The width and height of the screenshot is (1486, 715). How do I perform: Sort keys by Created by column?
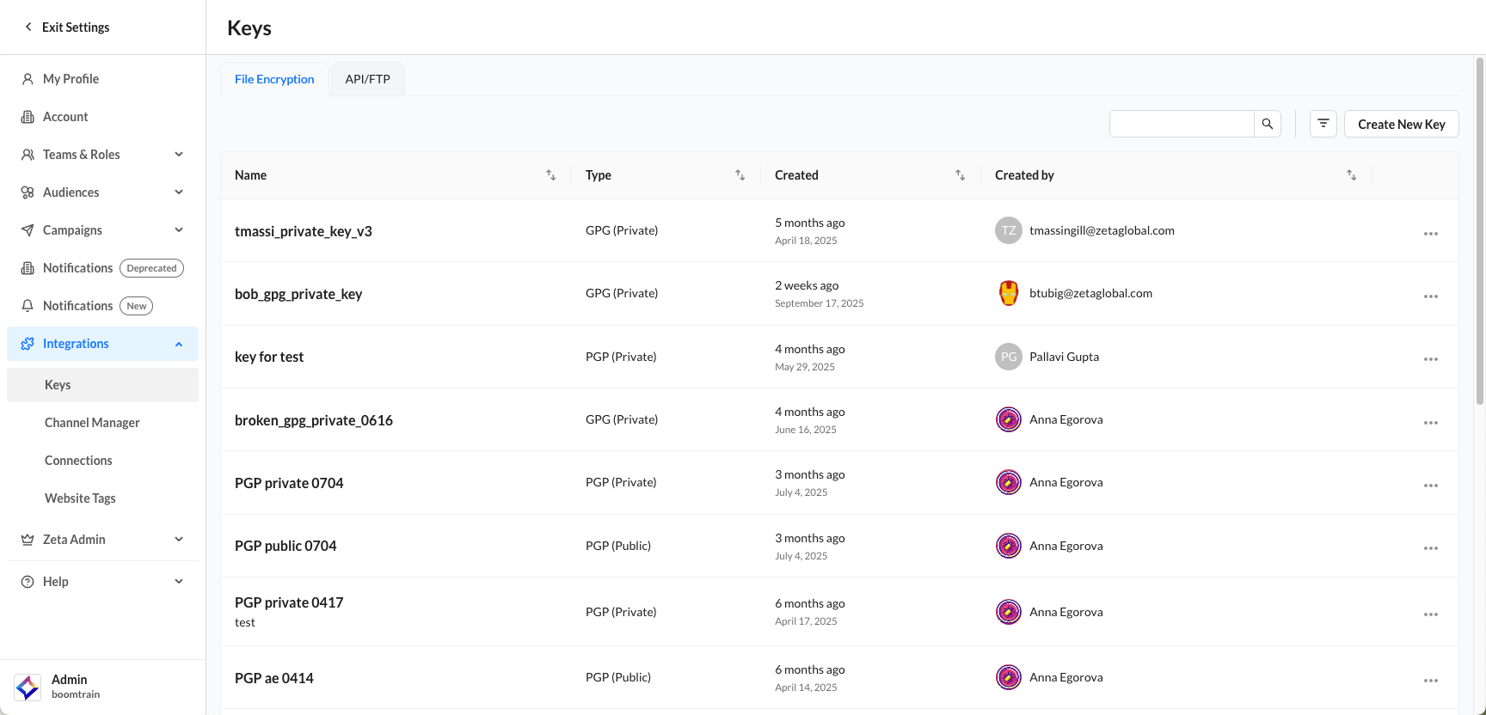(1351, 175)
